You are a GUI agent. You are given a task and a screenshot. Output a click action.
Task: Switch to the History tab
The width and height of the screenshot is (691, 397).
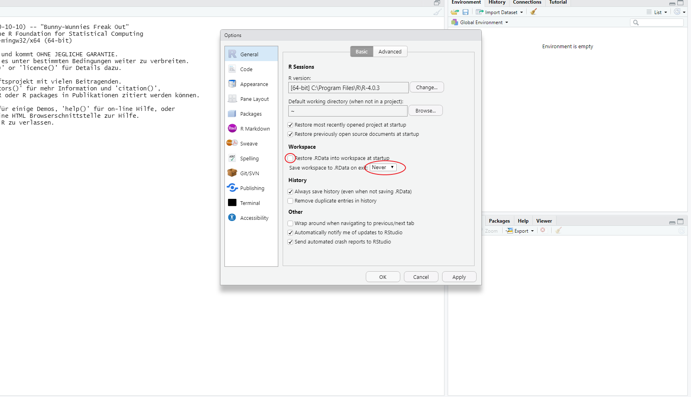497,2
